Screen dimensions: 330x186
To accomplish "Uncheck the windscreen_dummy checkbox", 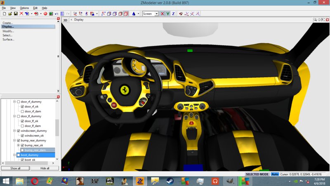I will click(x=19, y=131).
